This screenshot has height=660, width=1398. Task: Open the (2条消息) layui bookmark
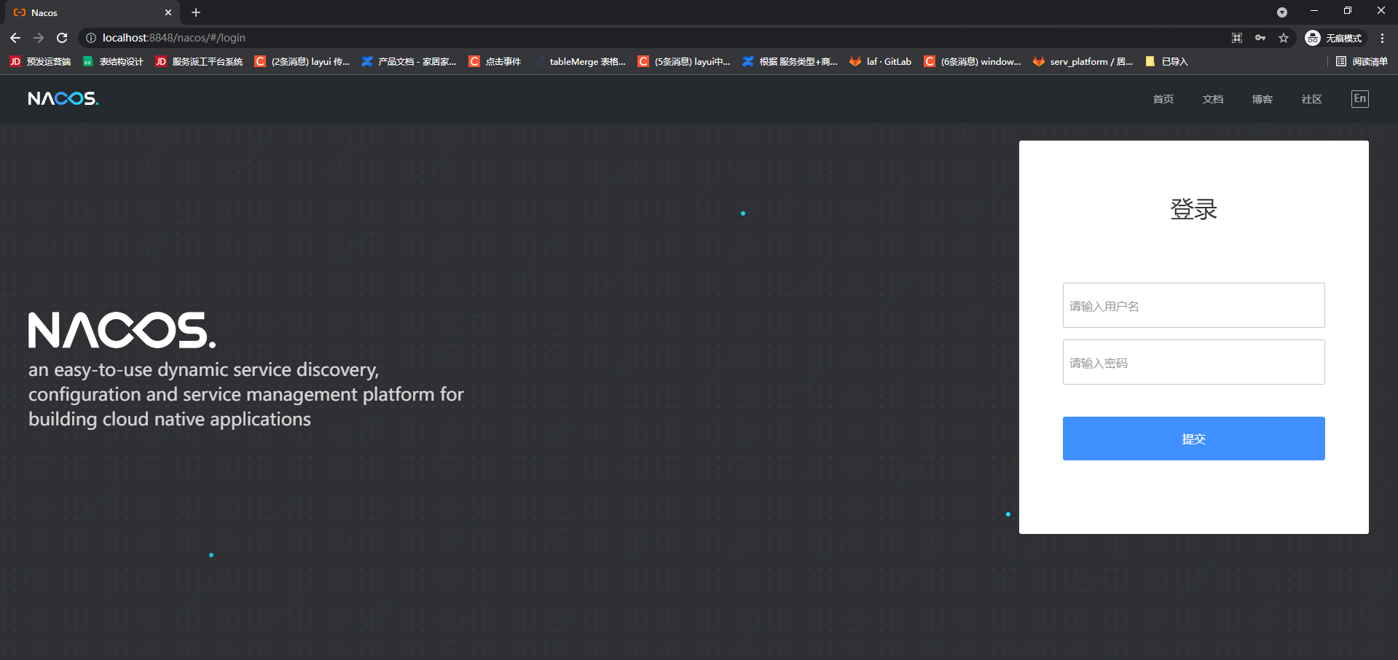302,62
